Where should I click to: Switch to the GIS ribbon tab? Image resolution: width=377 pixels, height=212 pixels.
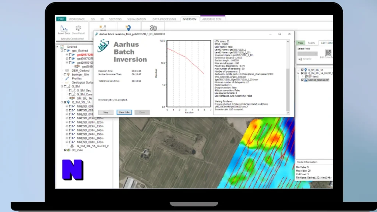click(x=92, y=19)
